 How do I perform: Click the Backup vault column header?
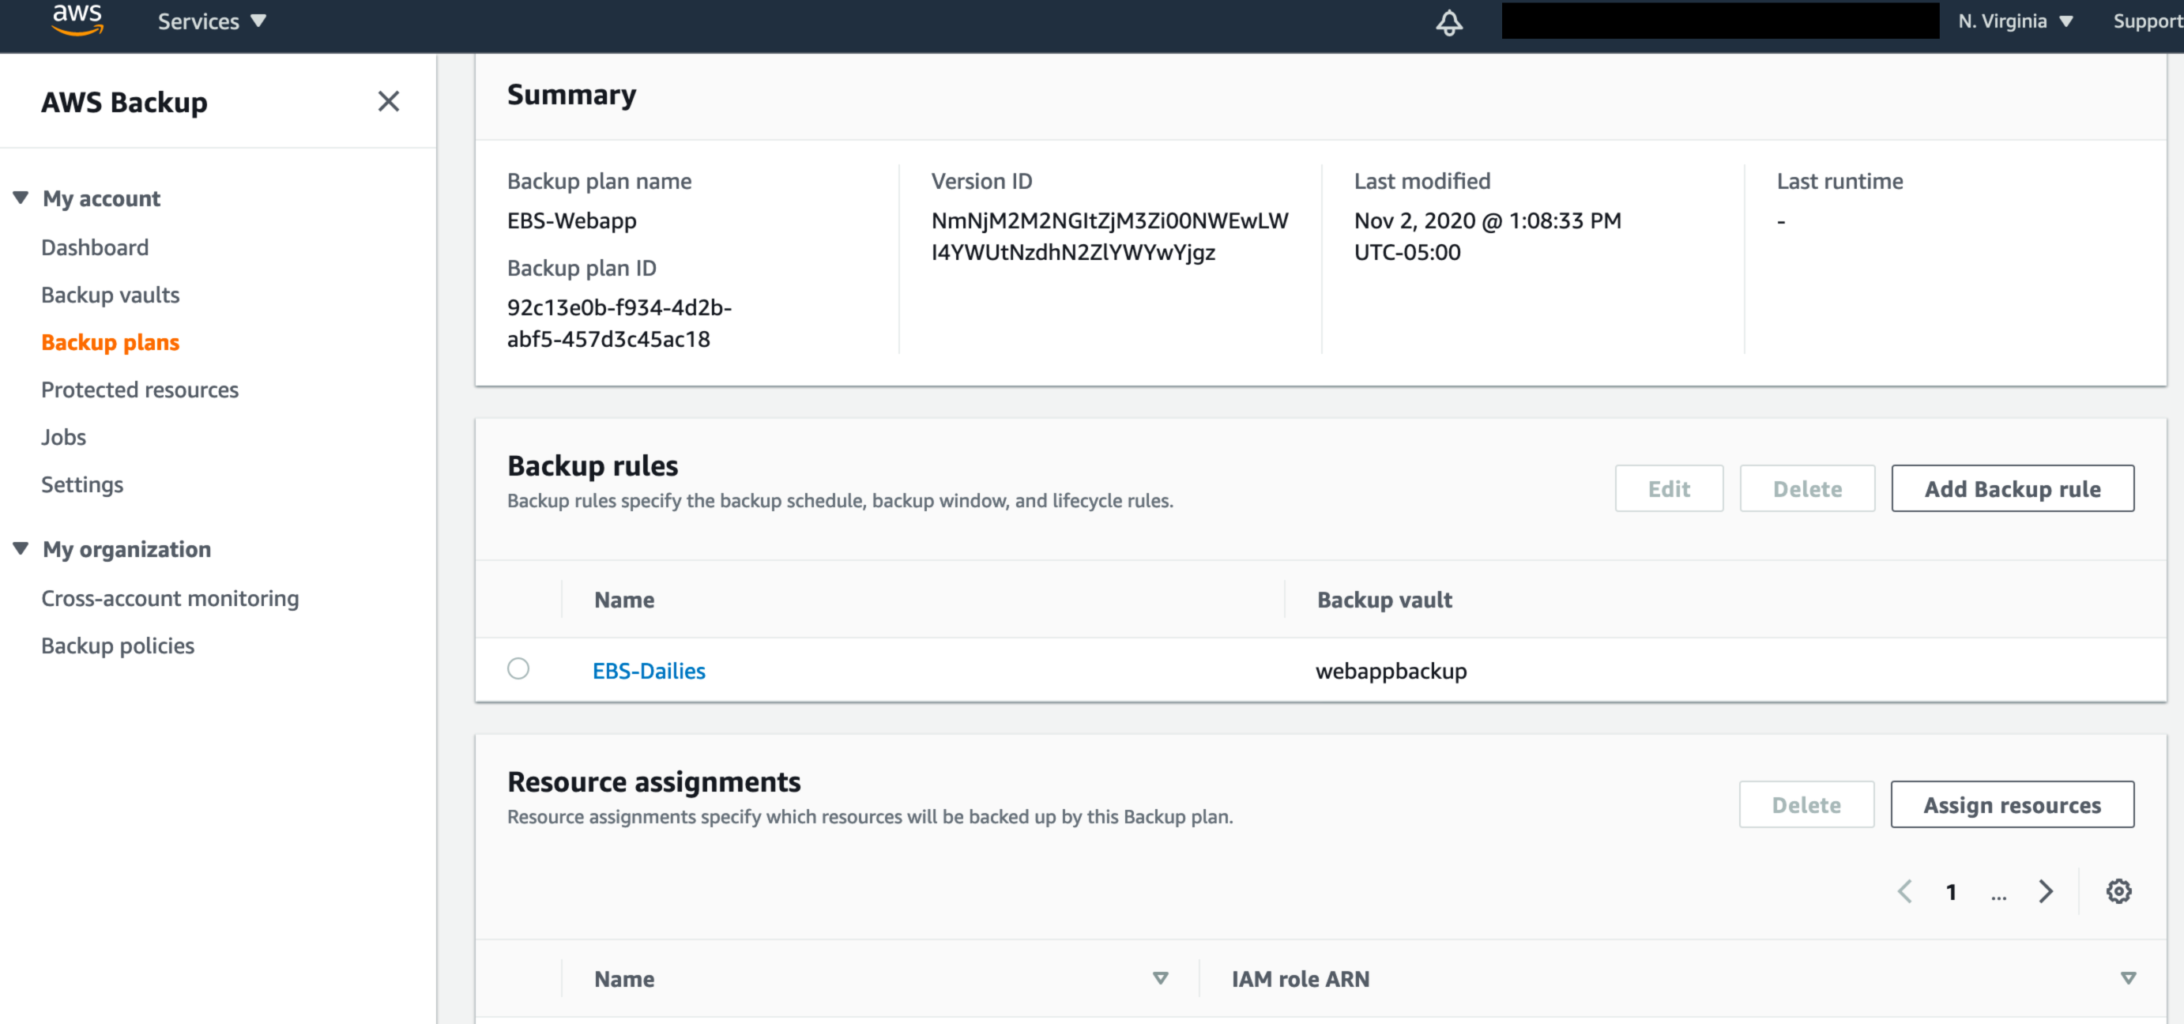(x=1384, y=600)
